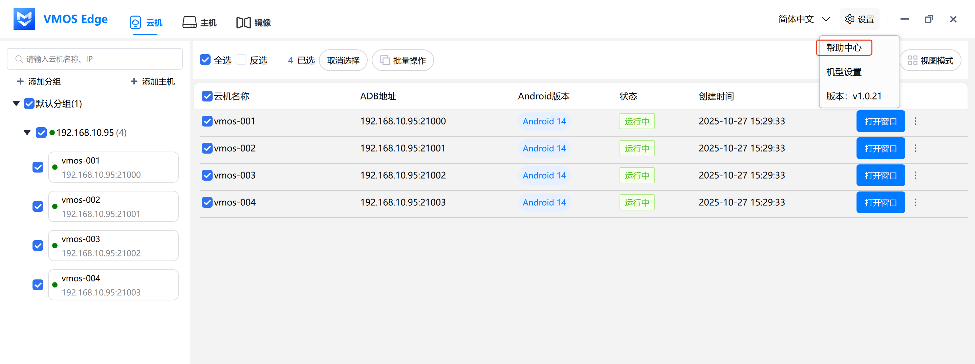Choose Model Settings in settings menu
This screenshot has height=364, width=975.
pos(844,72)
